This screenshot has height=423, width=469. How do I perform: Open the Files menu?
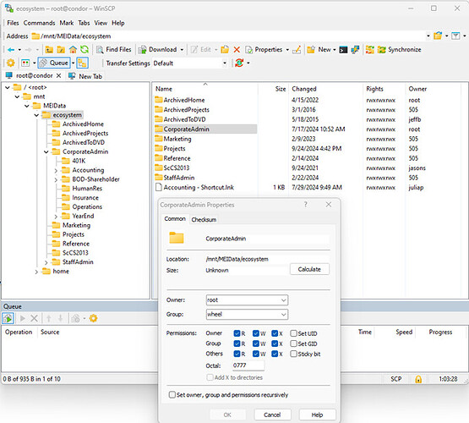click(13, 23)
